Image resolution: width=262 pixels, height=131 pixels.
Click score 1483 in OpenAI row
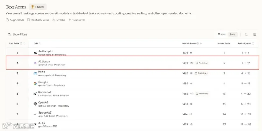185,104
